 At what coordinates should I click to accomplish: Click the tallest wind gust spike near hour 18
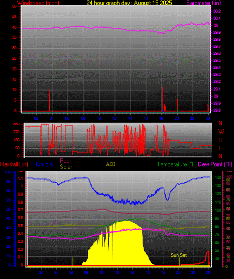(x=162, y=99)
